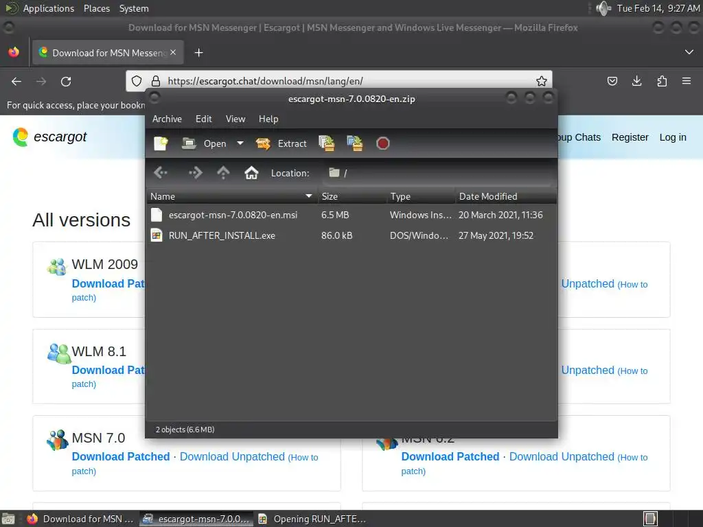Click the volume speaker icon in the panel
703x527 pixels.
point(603,8)
